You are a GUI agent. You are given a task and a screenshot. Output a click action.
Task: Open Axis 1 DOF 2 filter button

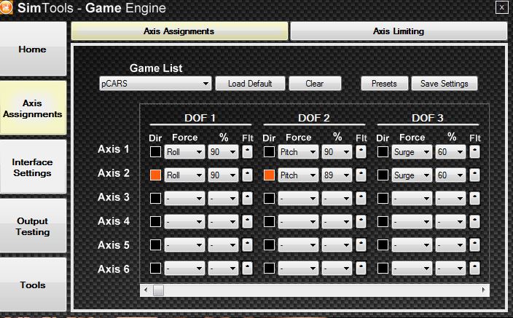(x=361, y=152)
